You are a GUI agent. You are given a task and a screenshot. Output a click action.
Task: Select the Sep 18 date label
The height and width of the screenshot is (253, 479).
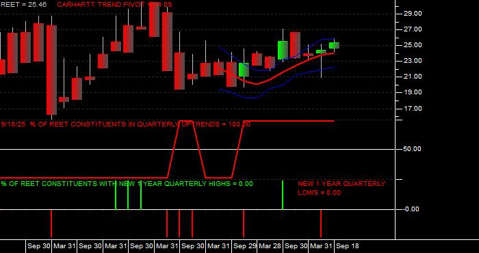[348, 246]
